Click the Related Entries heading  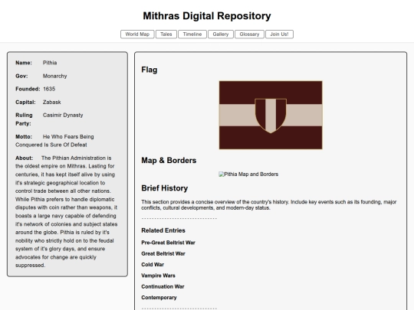163,230
